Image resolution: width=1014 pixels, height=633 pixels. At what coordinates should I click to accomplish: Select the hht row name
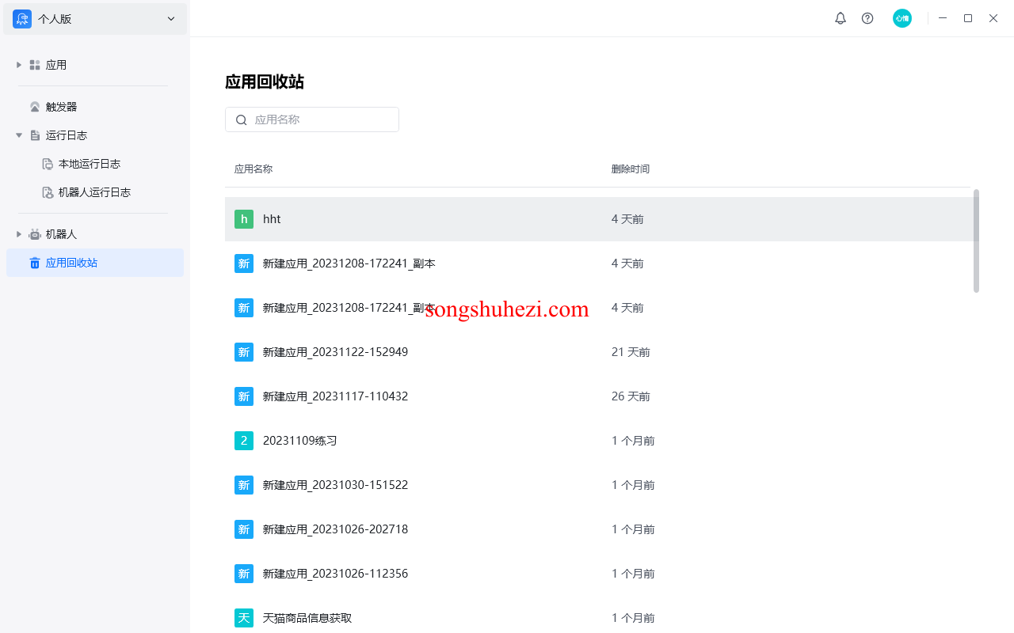coord(272,219)
